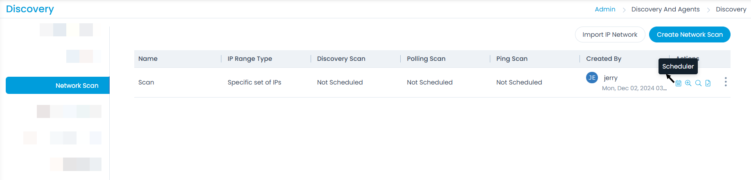This screenshot has height=180, width=751.
Task: Select the Network Scan sidebar tab
Action: [58, 85]
